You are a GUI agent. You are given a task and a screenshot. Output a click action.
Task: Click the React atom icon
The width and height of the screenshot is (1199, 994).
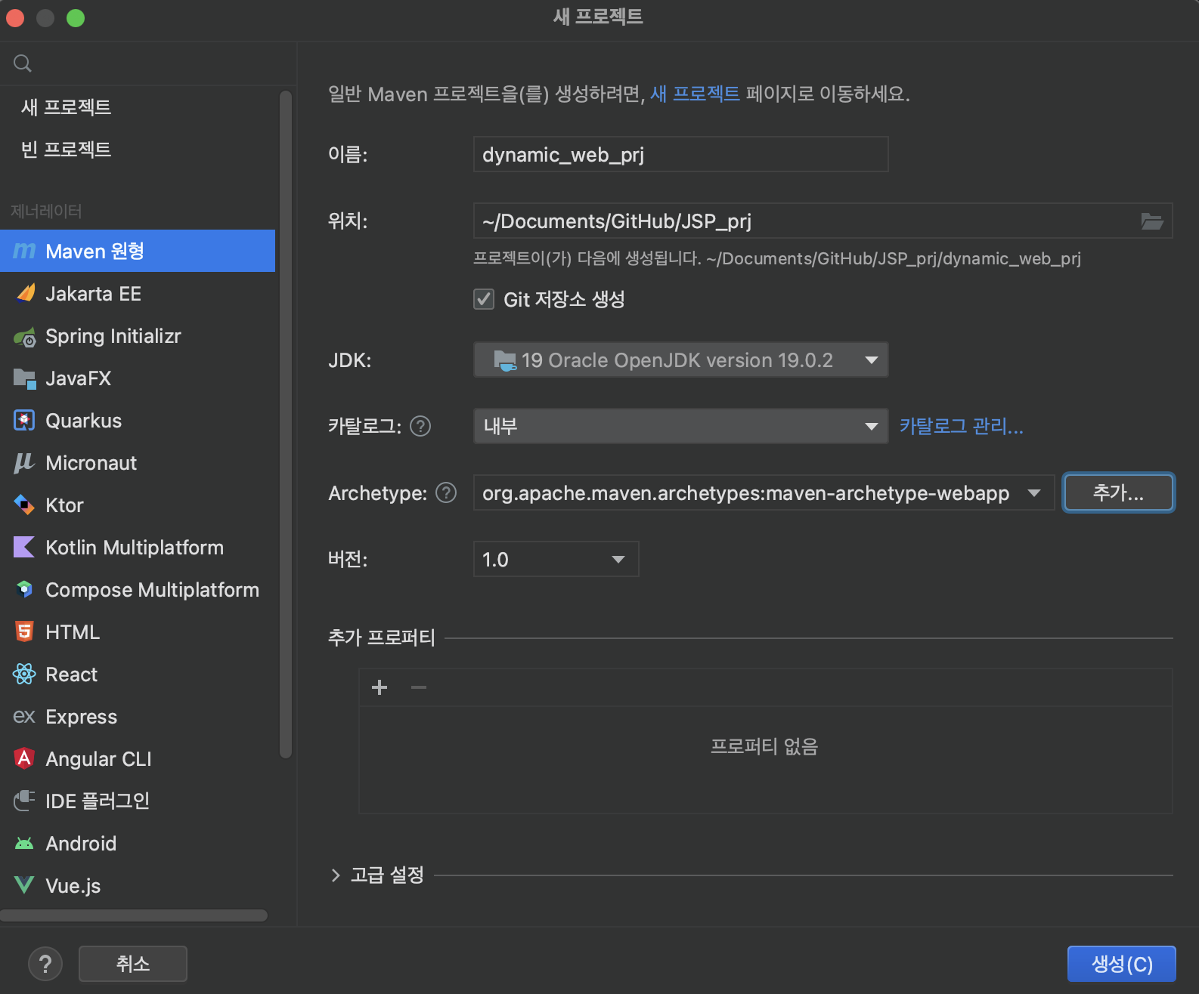pyautogui.click(x=24, y=674)
